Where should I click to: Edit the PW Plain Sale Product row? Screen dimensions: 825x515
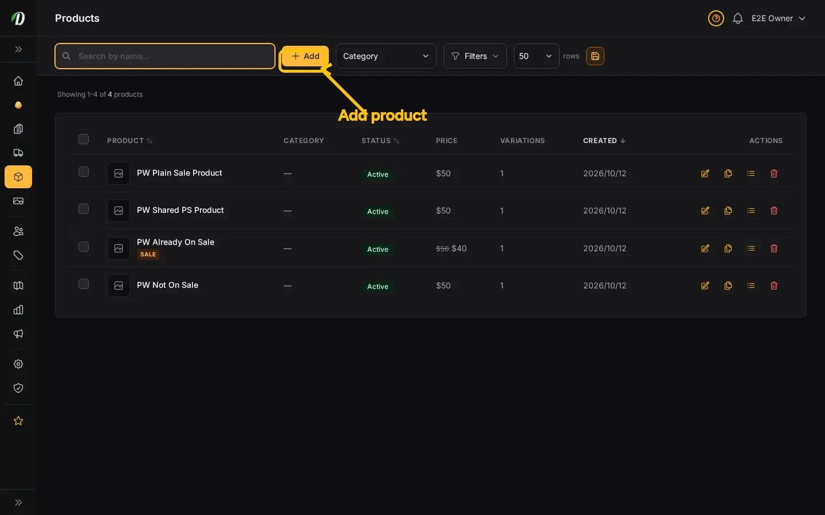point(705,173)
